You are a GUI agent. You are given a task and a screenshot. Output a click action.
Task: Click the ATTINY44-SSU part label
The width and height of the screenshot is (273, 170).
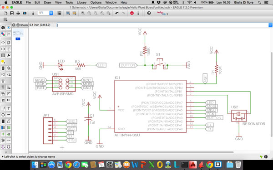coord(127,135)
